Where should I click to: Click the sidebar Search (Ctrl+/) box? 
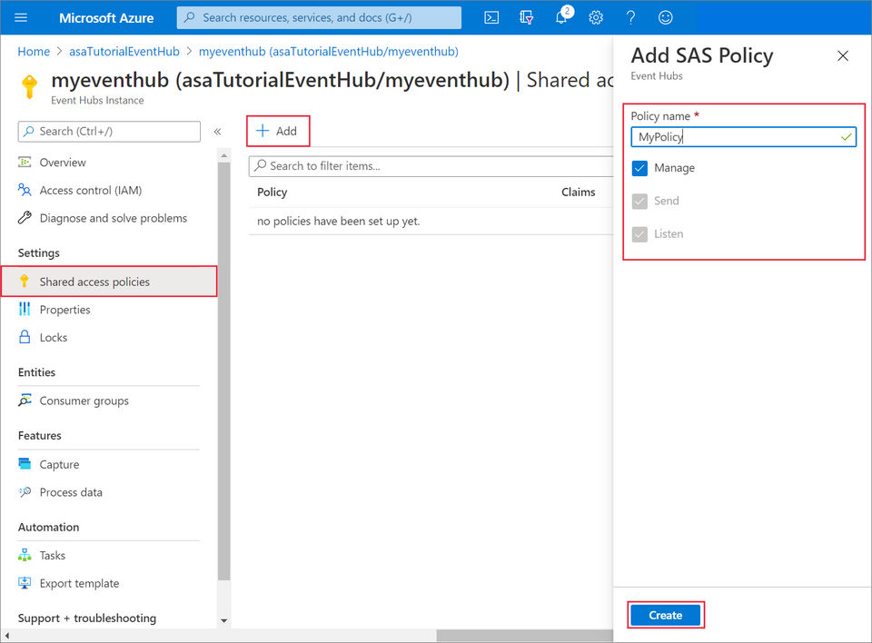point(109,132)
